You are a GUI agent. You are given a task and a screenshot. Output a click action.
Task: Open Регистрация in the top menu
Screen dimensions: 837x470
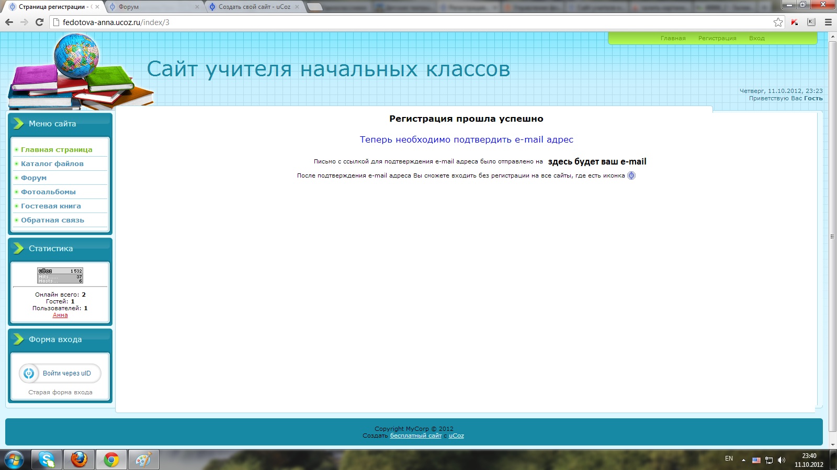pyautogui.click(x=717, y=38)
